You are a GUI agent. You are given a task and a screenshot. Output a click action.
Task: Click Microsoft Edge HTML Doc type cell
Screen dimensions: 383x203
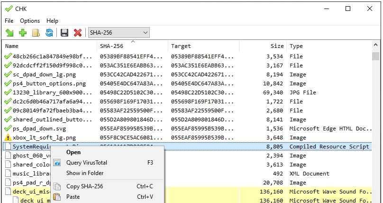tap(331, 129)
